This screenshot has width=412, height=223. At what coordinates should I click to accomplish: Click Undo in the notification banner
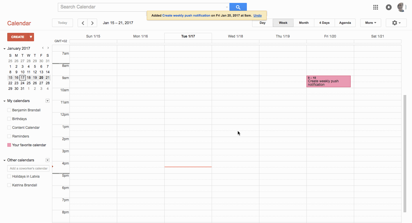(258, 16)
